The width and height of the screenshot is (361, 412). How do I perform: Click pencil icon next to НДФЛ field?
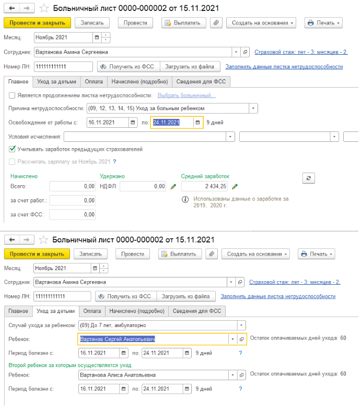173,186
